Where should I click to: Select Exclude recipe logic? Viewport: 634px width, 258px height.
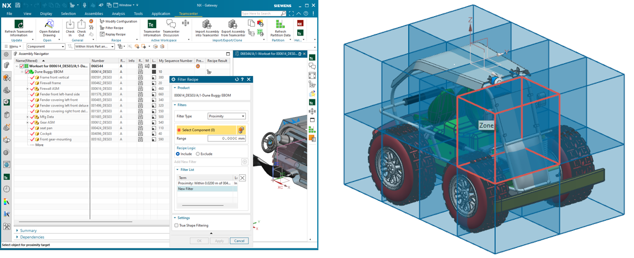click(197, 154)
